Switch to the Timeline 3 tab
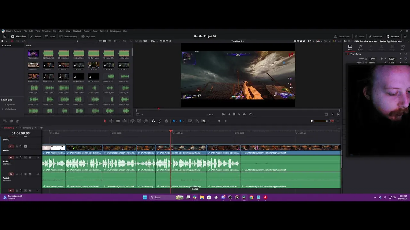This screenshot has width=410, height=230. (x=28, y=128)
